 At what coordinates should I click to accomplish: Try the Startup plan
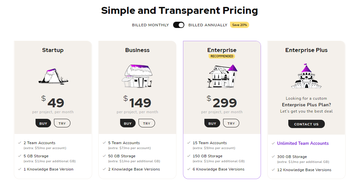[x=62, y=123]
